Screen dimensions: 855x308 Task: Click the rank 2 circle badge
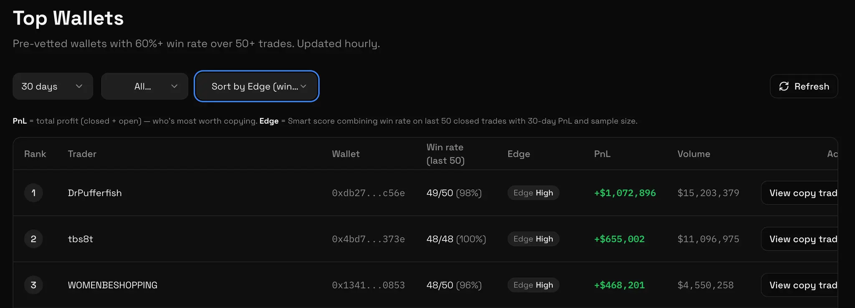coord(33,238)
